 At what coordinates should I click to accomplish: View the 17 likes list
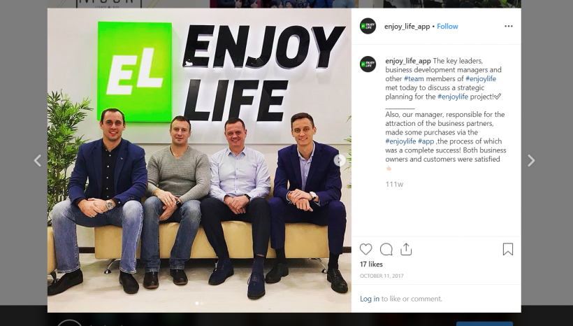371,264
